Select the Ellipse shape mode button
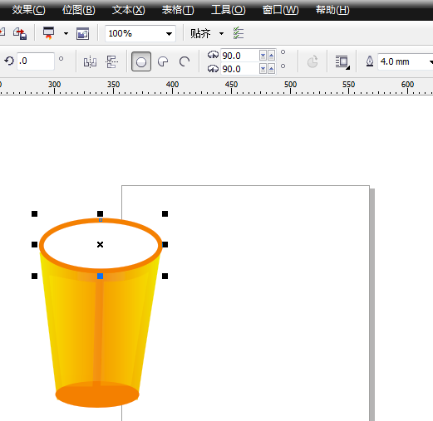Image resolution: width=433 pixels, height=421 pixels. pos(141,61)
